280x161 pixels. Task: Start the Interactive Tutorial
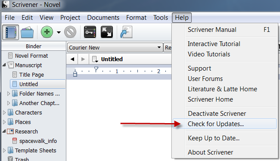coord(224,44)
